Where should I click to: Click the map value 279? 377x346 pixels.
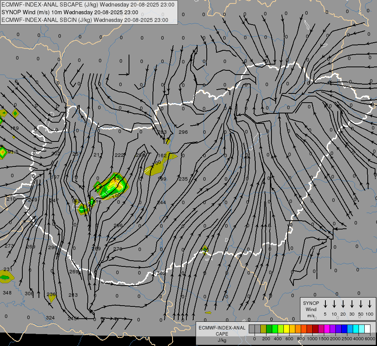(x=118, y=249)
